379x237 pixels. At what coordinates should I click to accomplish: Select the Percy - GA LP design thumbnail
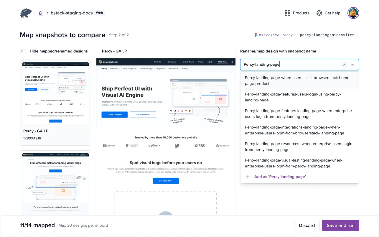click(55, 92)
